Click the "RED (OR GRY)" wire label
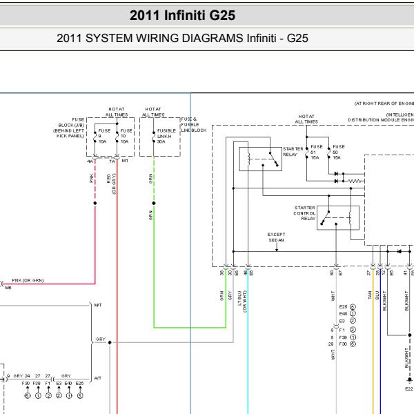 111,184
